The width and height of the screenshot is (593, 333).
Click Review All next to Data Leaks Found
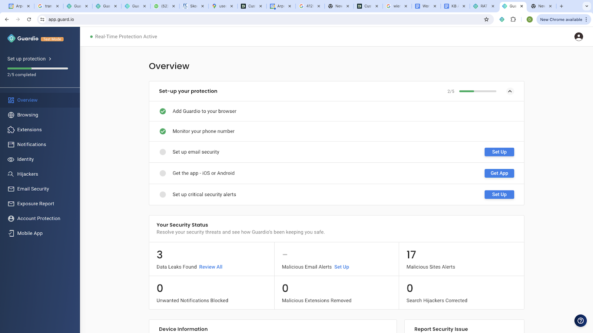[211, 267]
